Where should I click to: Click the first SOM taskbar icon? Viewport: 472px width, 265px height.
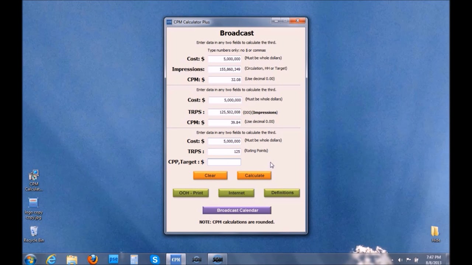click(x=197, y=259)
